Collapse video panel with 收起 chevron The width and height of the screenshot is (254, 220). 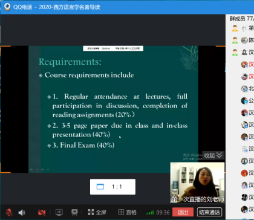tap(213, 155)
